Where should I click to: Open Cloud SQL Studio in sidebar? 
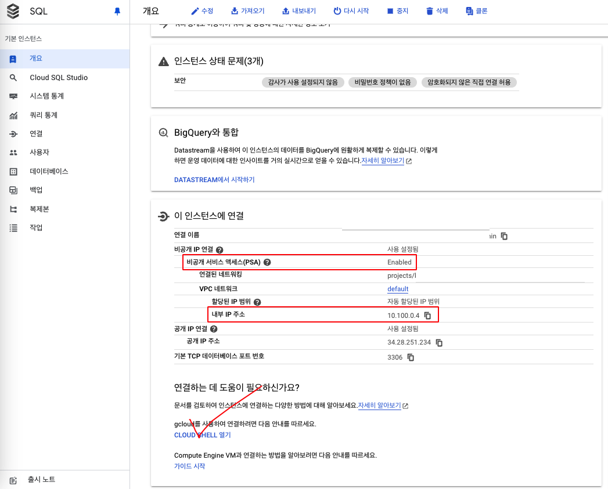coord(65,78)
